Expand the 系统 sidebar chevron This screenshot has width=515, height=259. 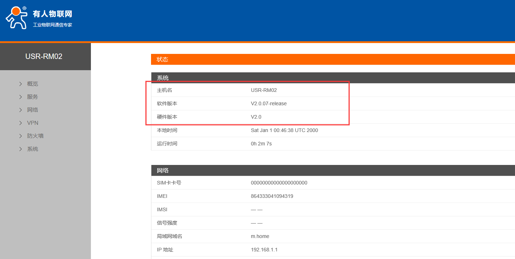click(x=21, y=149)
